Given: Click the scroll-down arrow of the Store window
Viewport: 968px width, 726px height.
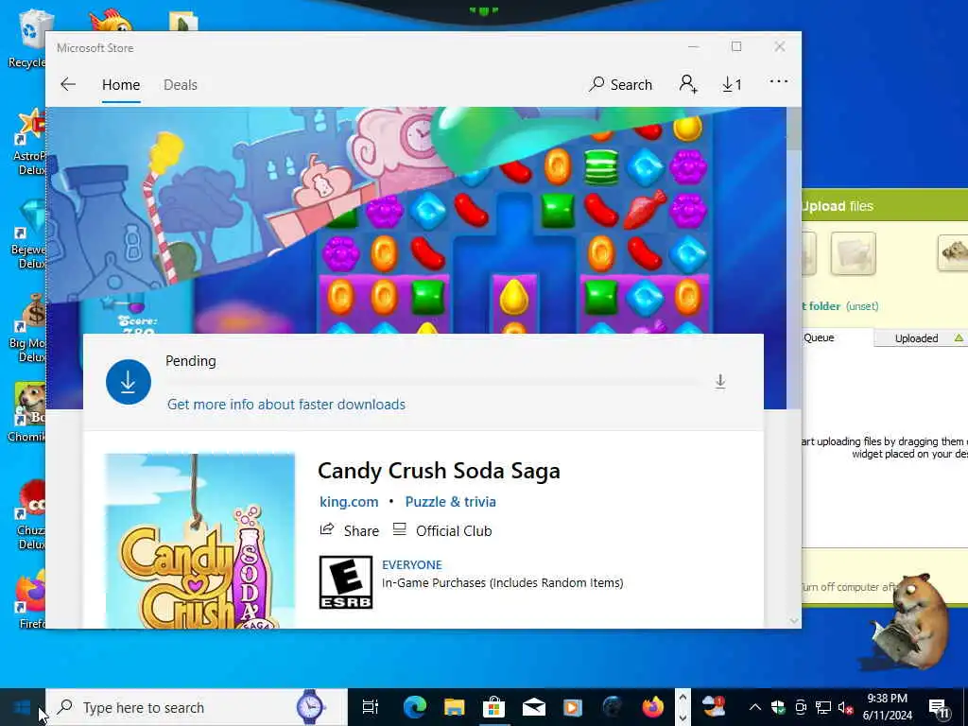Looking at the screenshot, I should tap(794, 620).
